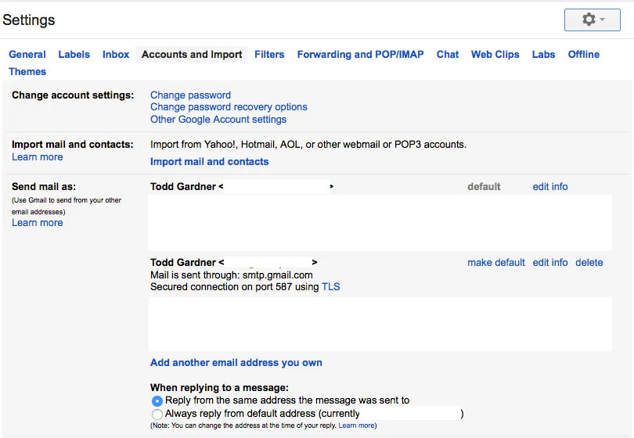Switch to the Chat tab
The height and width of the screenshot is (438, 634).
pos(447,55)
